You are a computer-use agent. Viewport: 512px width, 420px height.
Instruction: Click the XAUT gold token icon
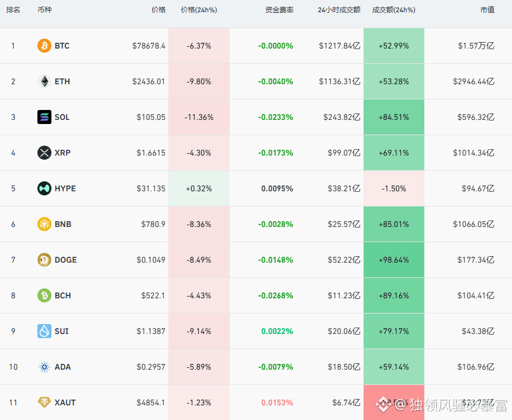(x=44, y=402)
